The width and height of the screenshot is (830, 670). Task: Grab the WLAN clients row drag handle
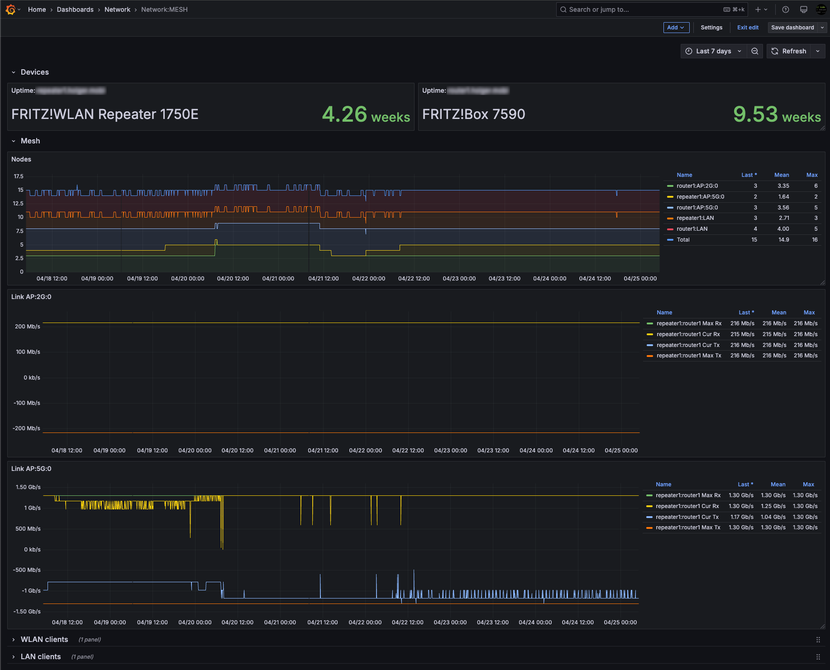[818, 640]
